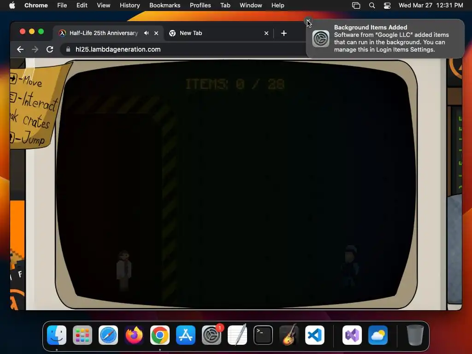Open Stage Manager from menu bar
472x354 pixels.
tap(356, 6)
